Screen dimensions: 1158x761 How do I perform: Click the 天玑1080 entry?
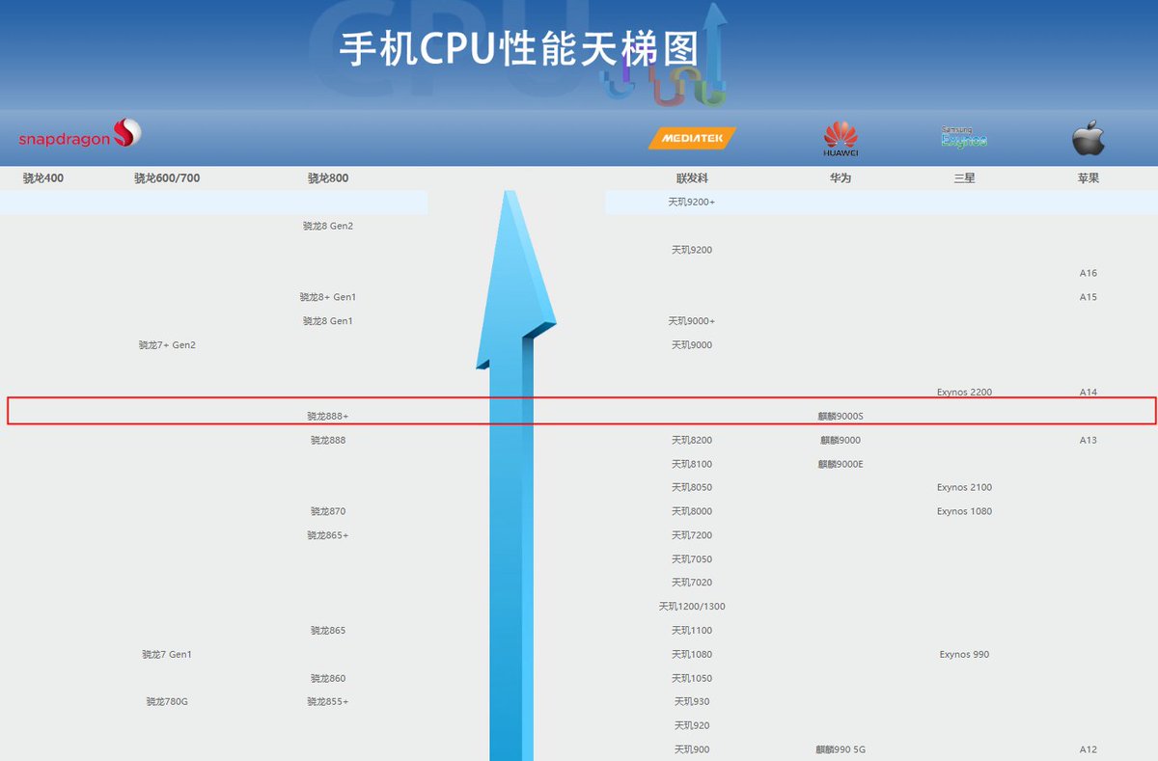[692, 655]
